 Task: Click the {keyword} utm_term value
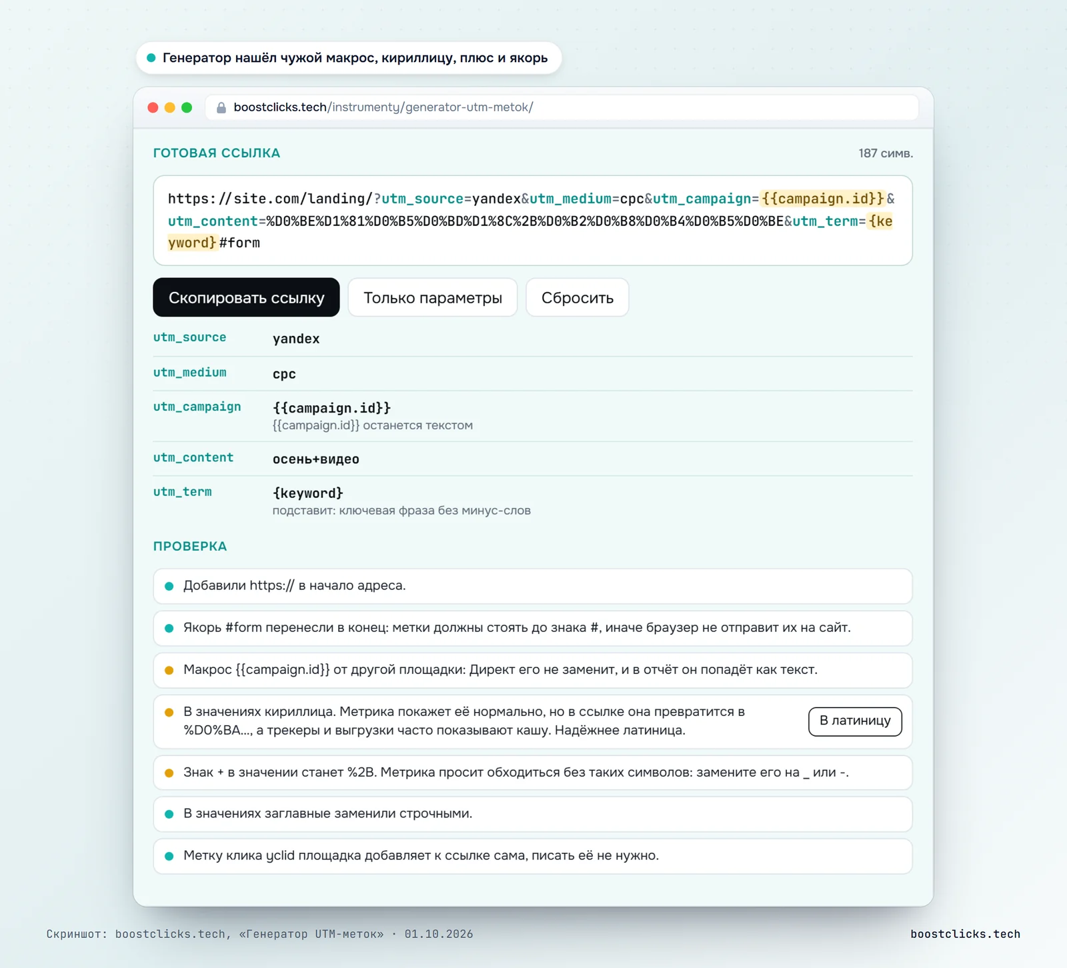308,493
